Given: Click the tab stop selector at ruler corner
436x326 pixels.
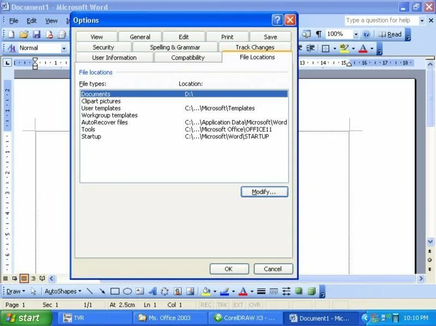Looking at the screenshot, I should click(7, 63).
